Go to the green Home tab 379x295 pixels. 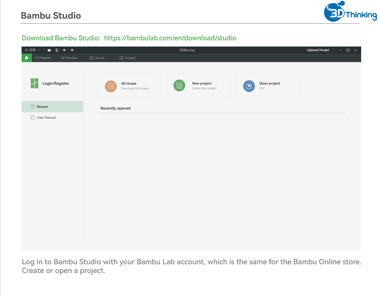pos(27,58)
